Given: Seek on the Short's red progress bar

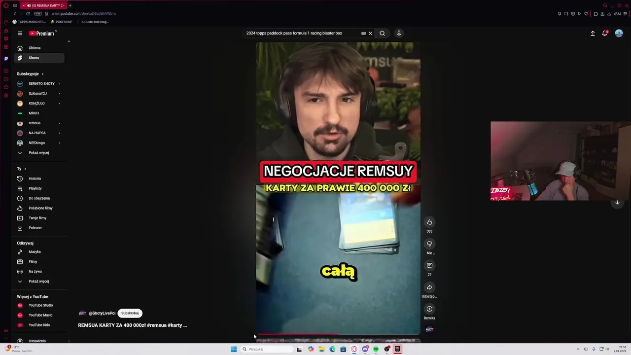Looking at the screenshot, I should 338,334.
